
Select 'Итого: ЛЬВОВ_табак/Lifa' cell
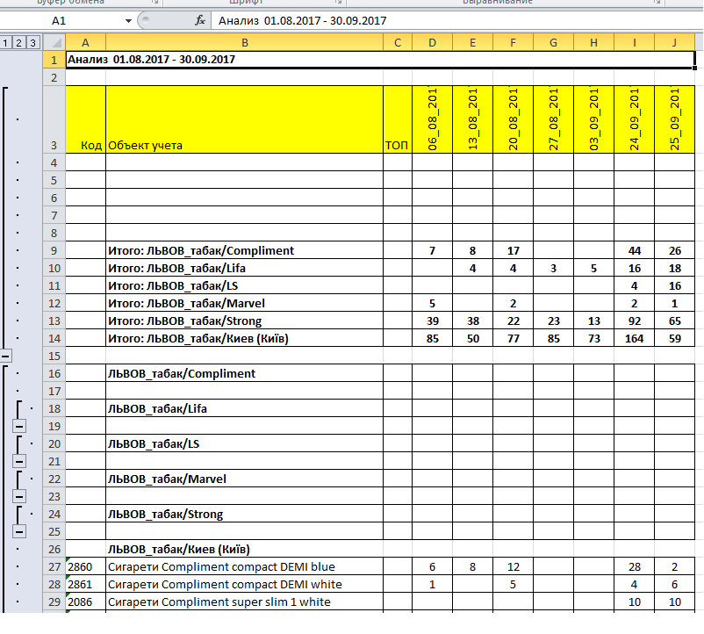click(x=245, y=268)
